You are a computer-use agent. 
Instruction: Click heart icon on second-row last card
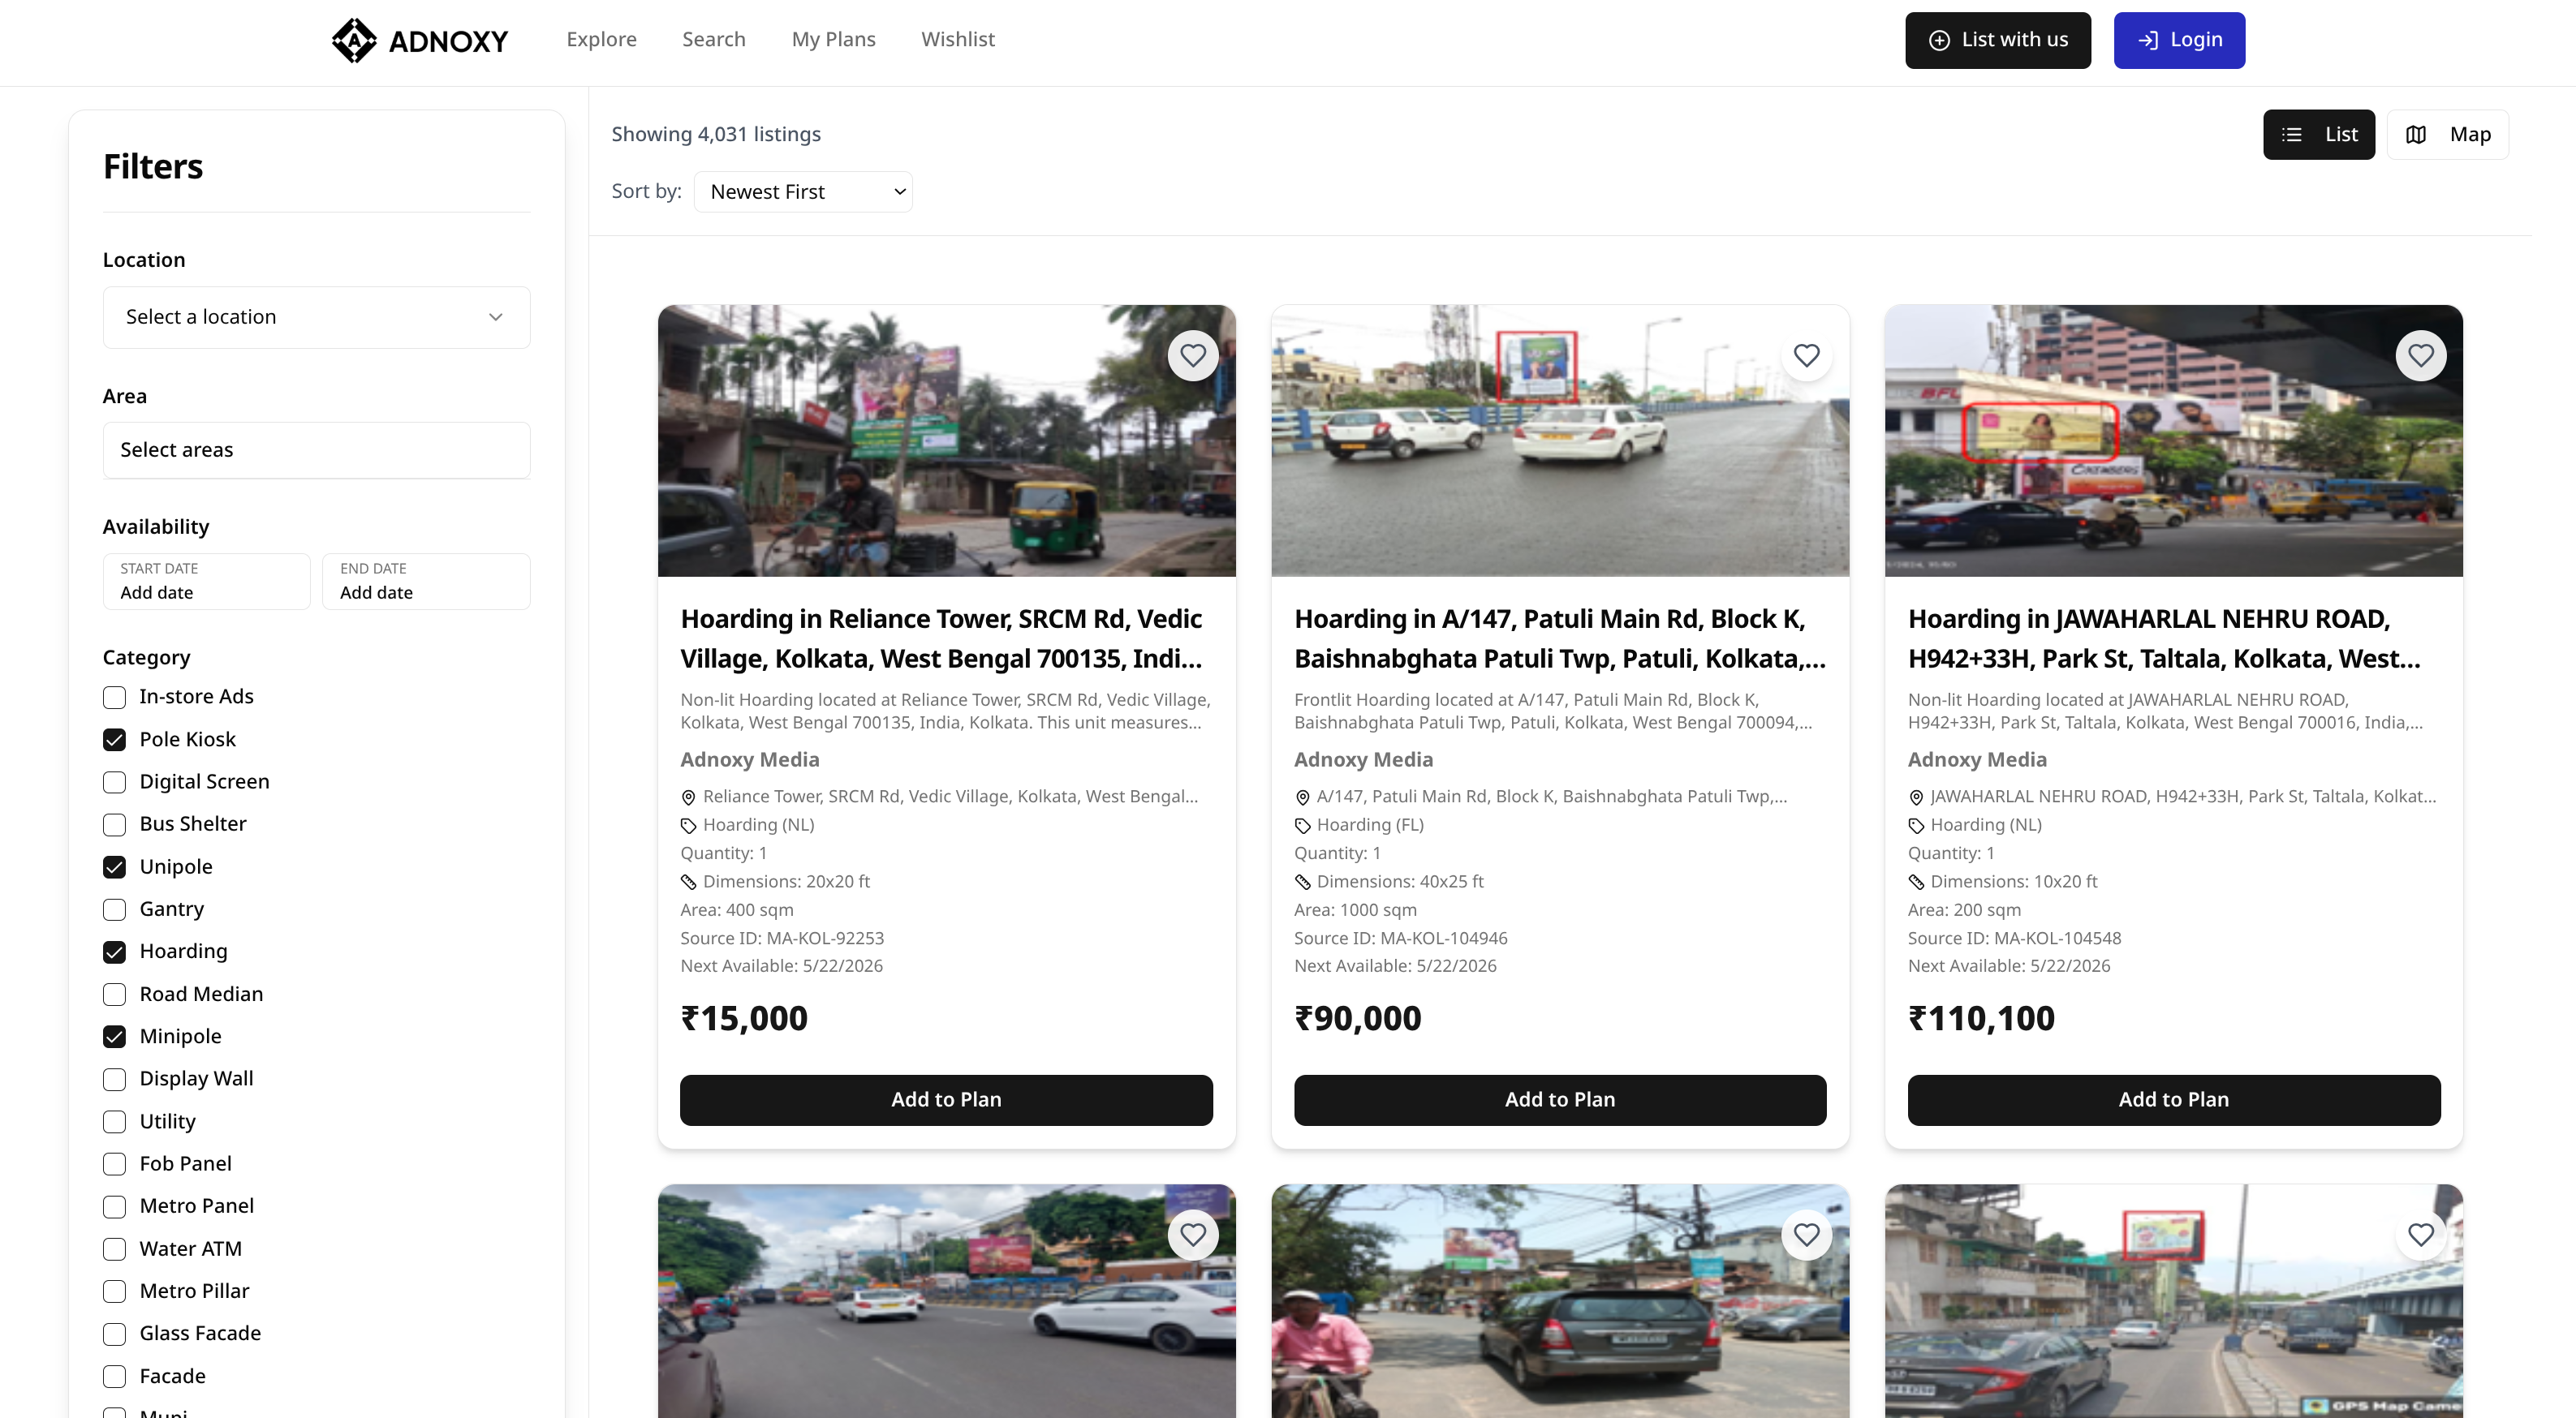(x=2420, y=1235)
